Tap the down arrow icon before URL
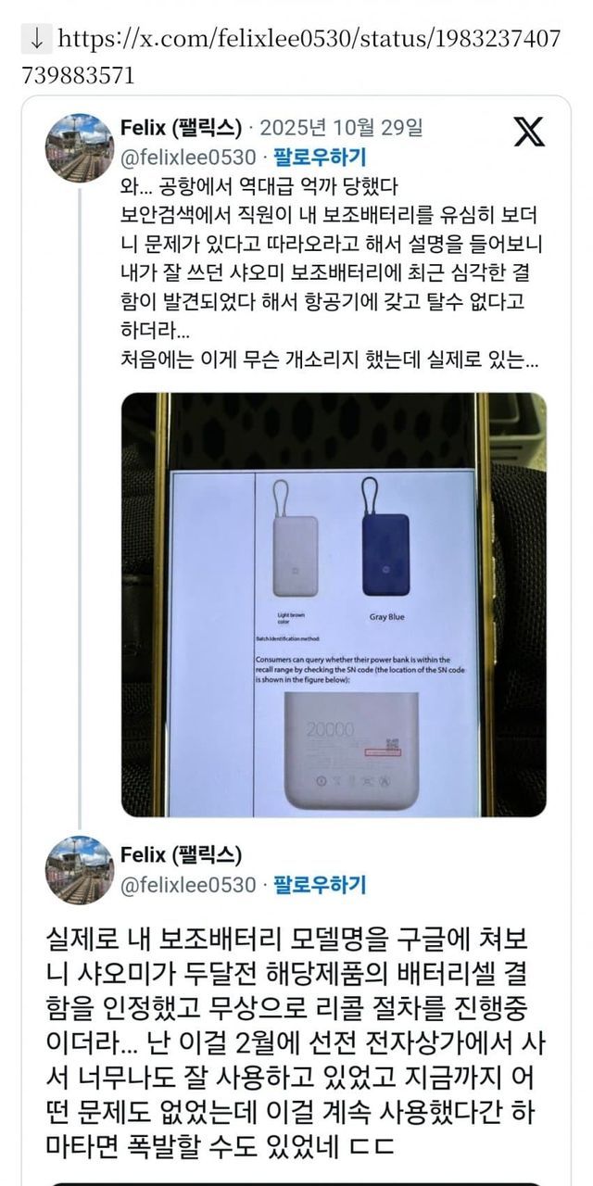 point(36,39)
